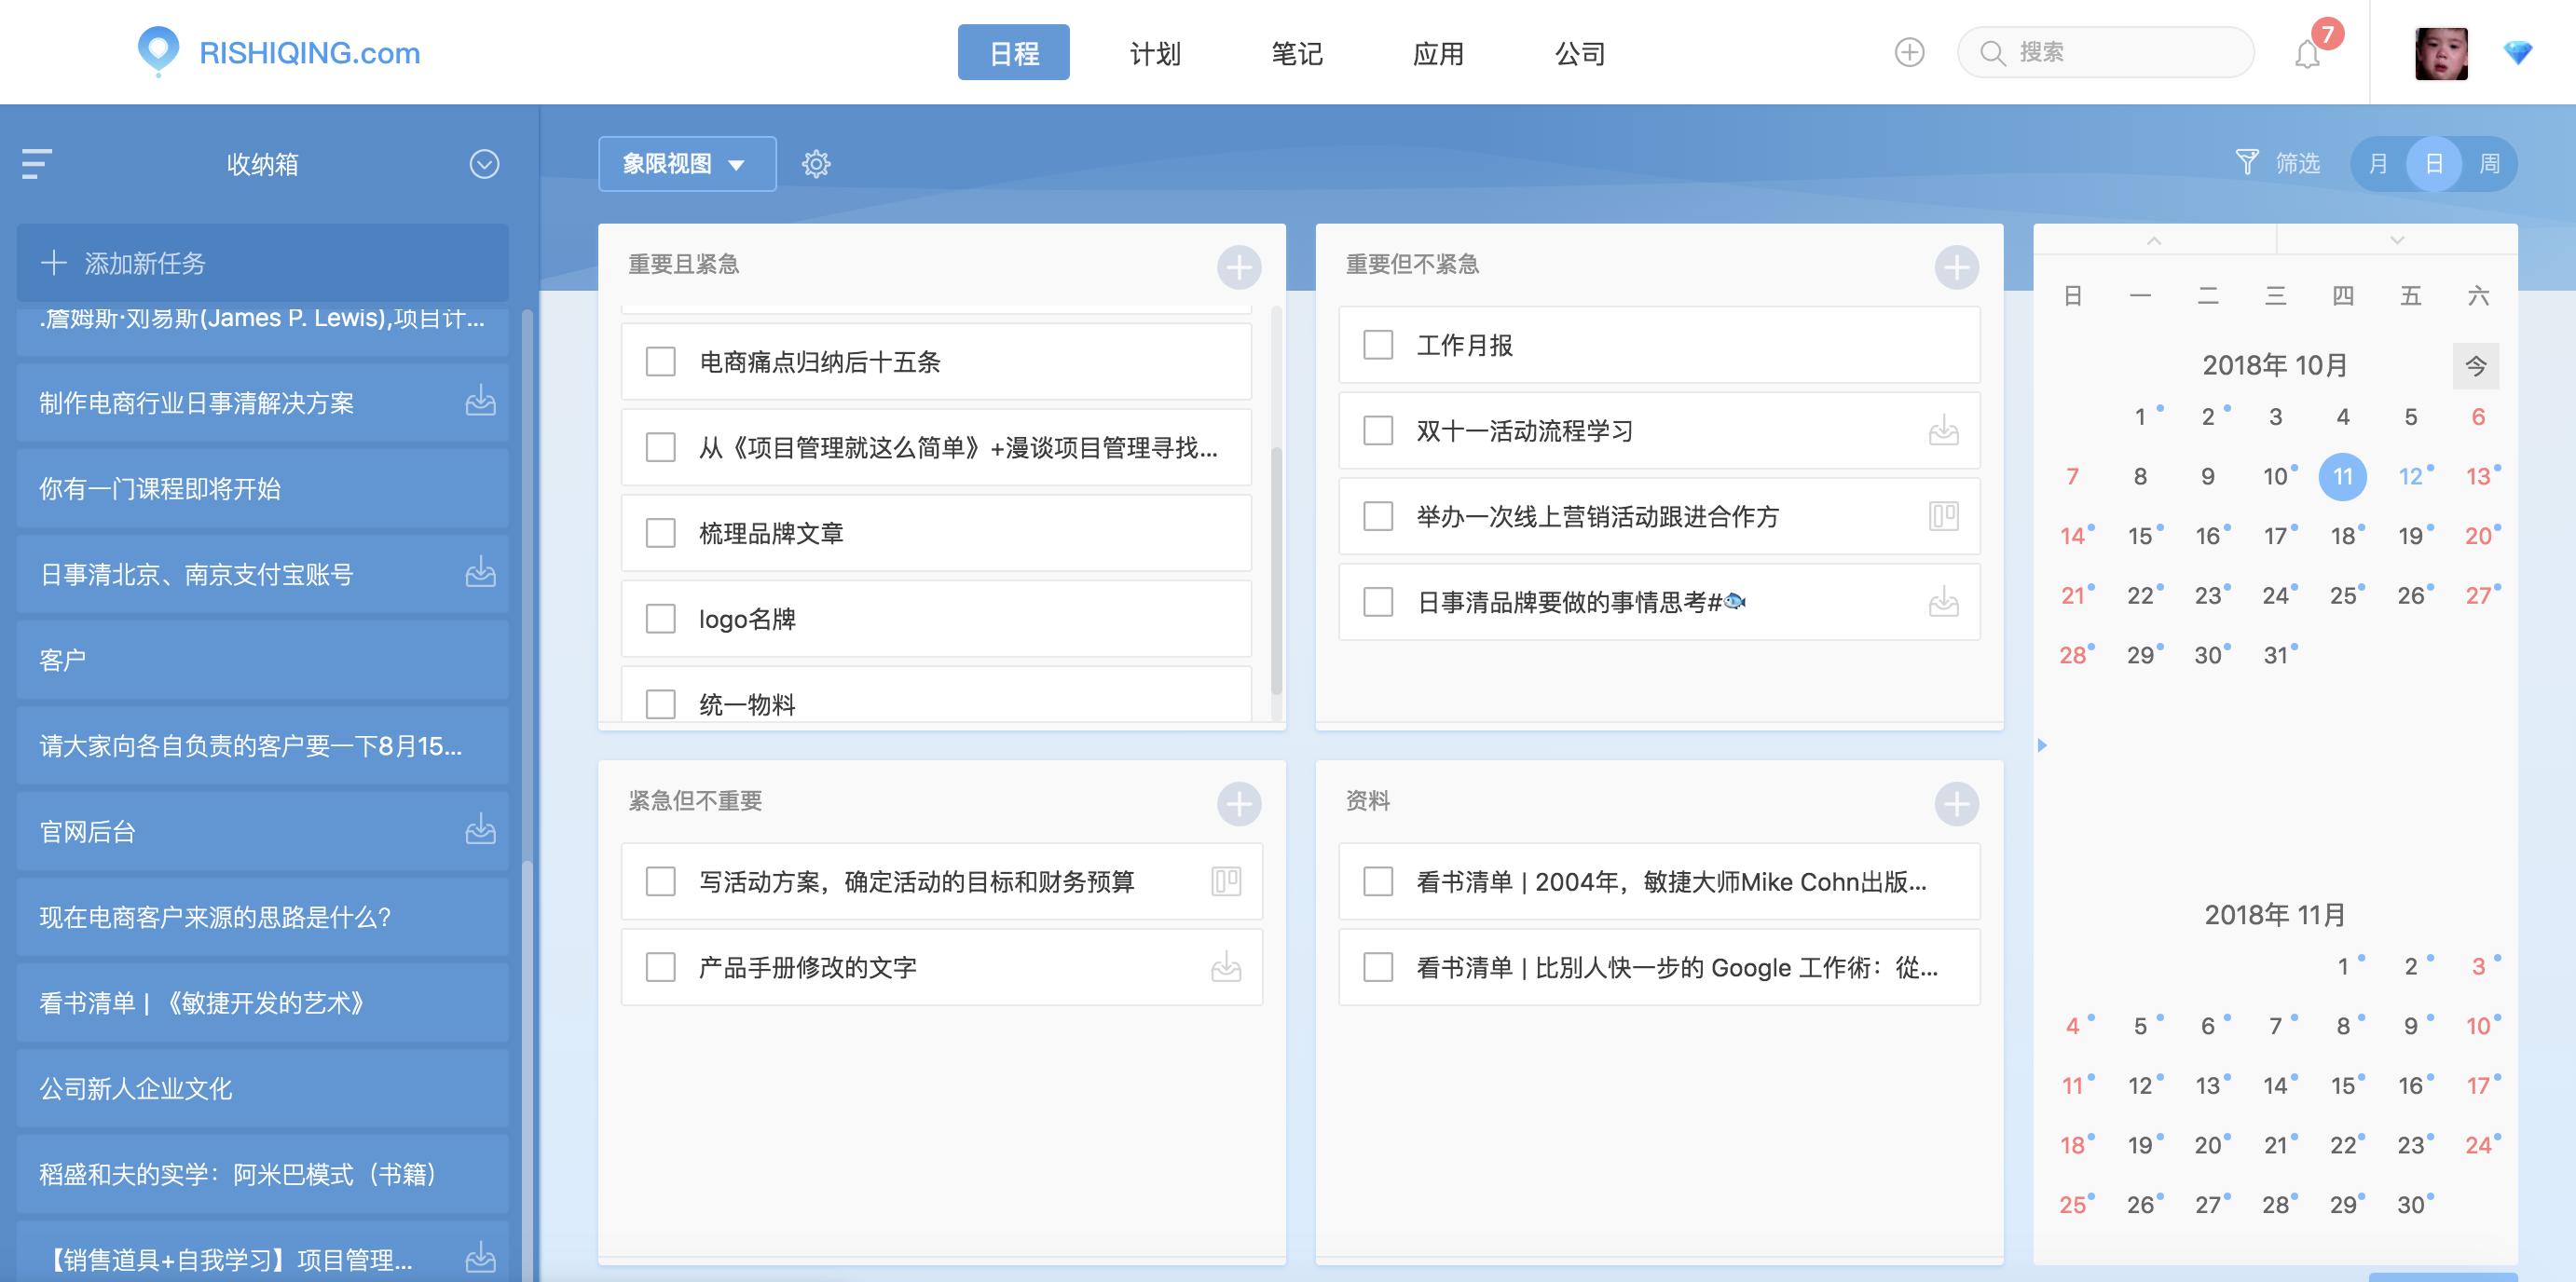The image size is (2576, 1282).
Task: Switch to the 计划 tab
Action: [1154, 53]
